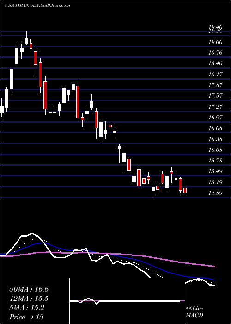Viewport: 231px width, 324px height.
Task: Click the last red candlestick on the right
Action: click(x=185, y=190)
